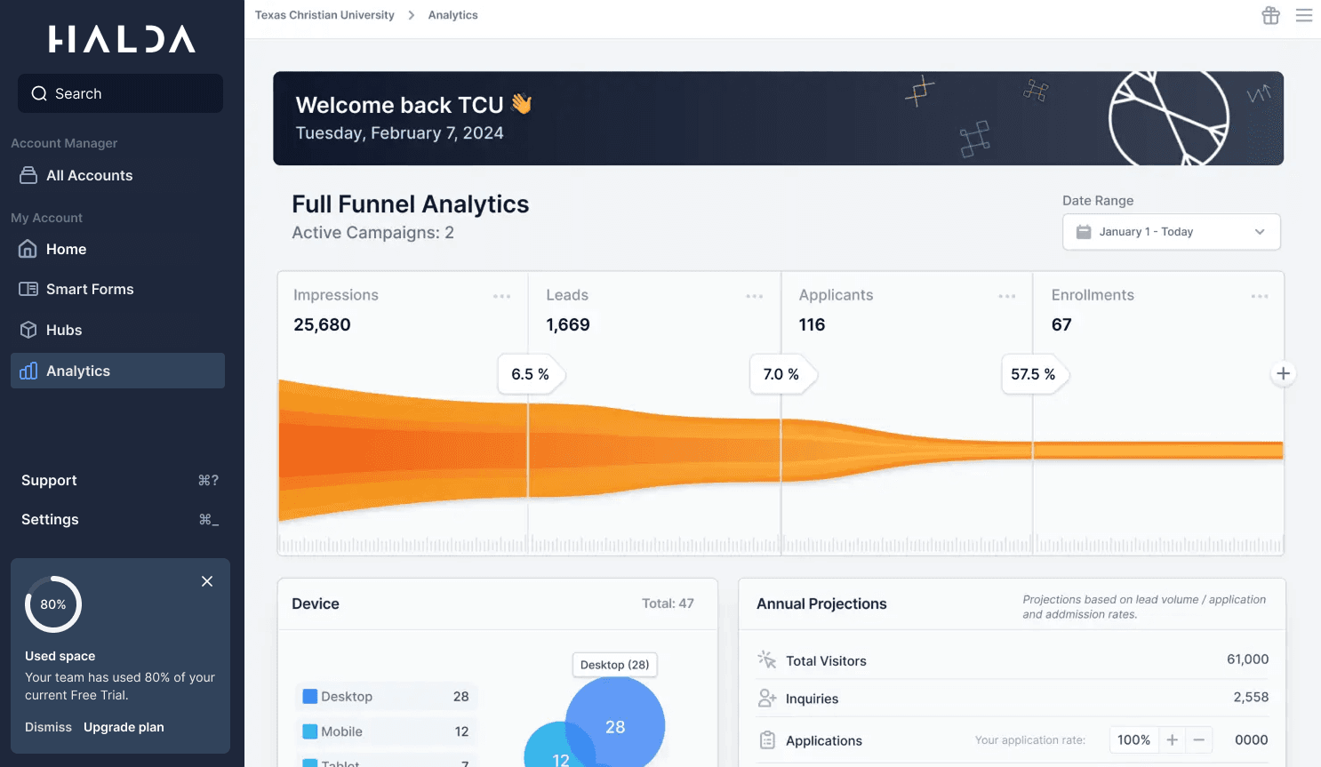
Task: Click the 80% usage progress ring
Action: click(53, 604)
